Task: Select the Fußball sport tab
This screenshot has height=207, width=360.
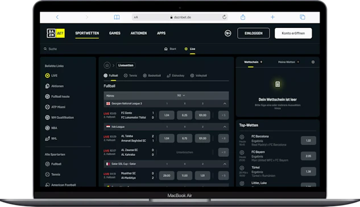Action: tap(111, 76)
